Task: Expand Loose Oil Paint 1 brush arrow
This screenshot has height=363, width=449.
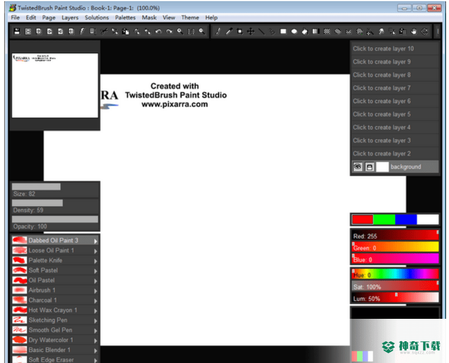Action: [x=95, y=251]
